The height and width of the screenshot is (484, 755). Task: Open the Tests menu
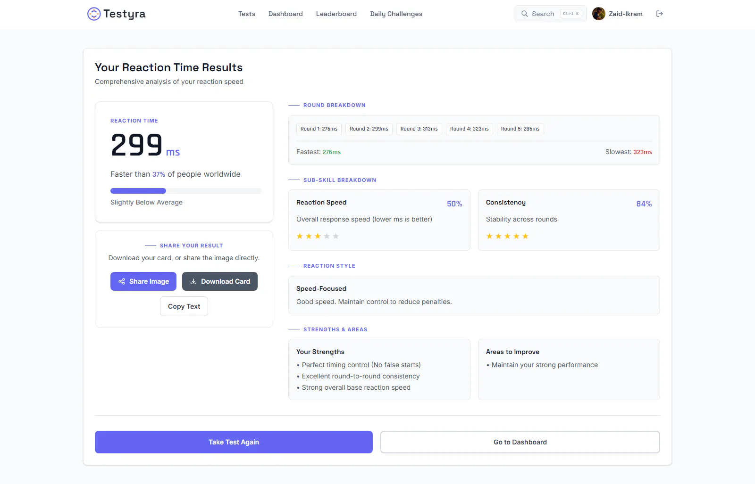click(x=246, y=14)
